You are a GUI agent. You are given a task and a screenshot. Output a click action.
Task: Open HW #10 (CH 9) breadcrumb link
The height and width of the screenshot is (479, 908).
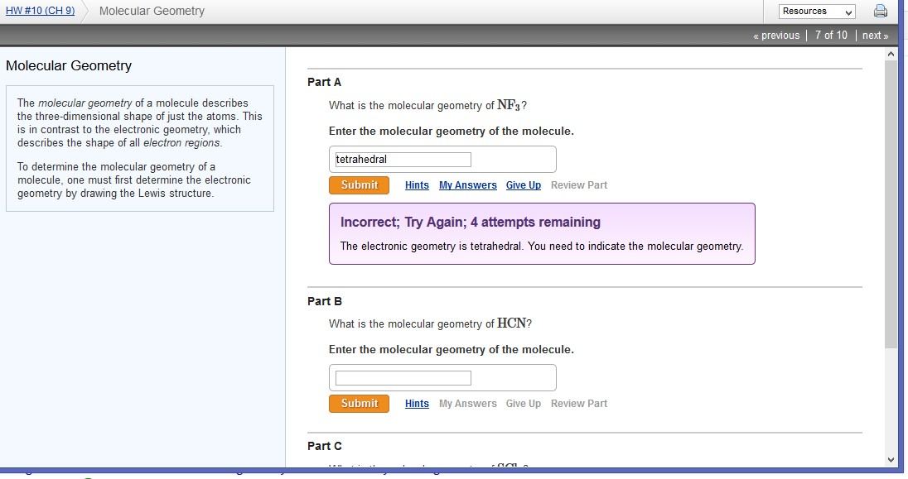click(x=40, y=11)
